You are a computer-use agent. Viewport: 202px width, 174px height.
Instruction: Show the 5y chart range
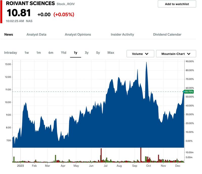pyautogui.click(x=98, y=53)
